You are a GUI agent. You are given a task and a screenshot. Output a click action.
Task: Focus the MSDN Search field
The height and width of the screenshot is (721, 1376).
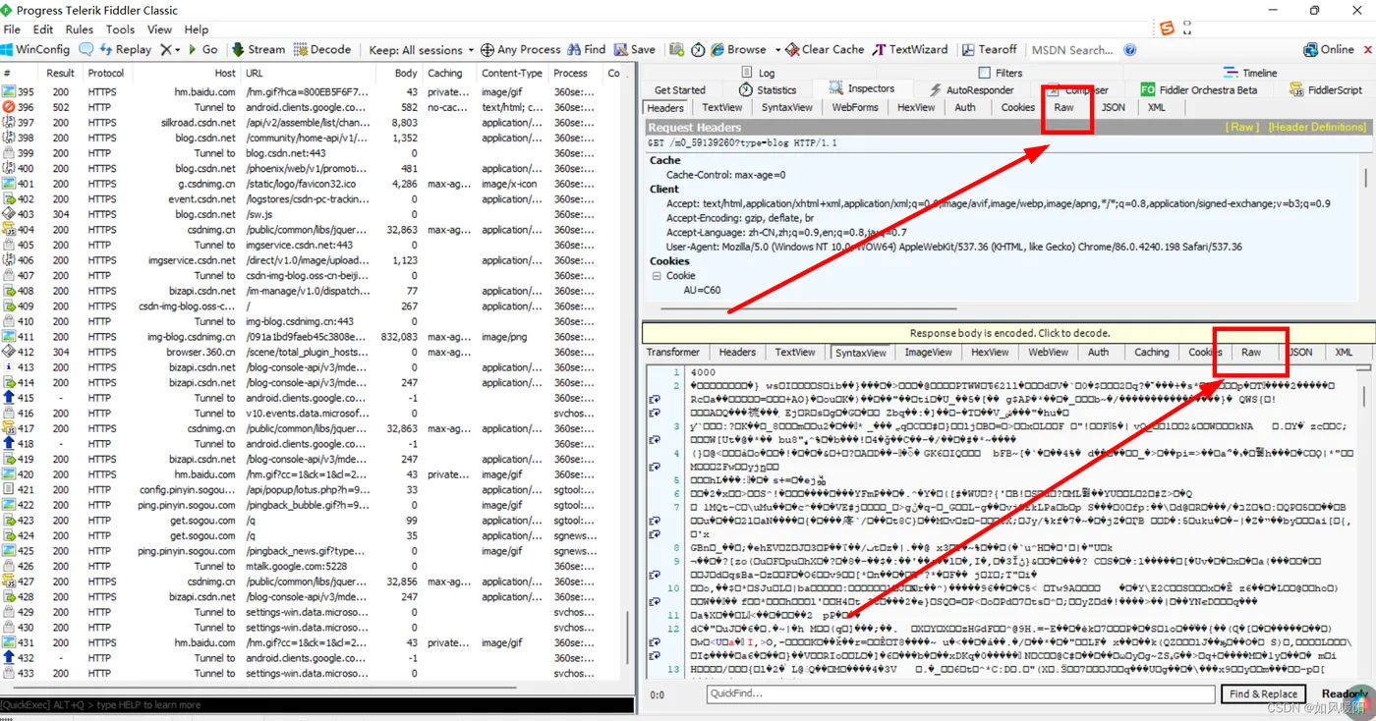[x=1075, y=49]
